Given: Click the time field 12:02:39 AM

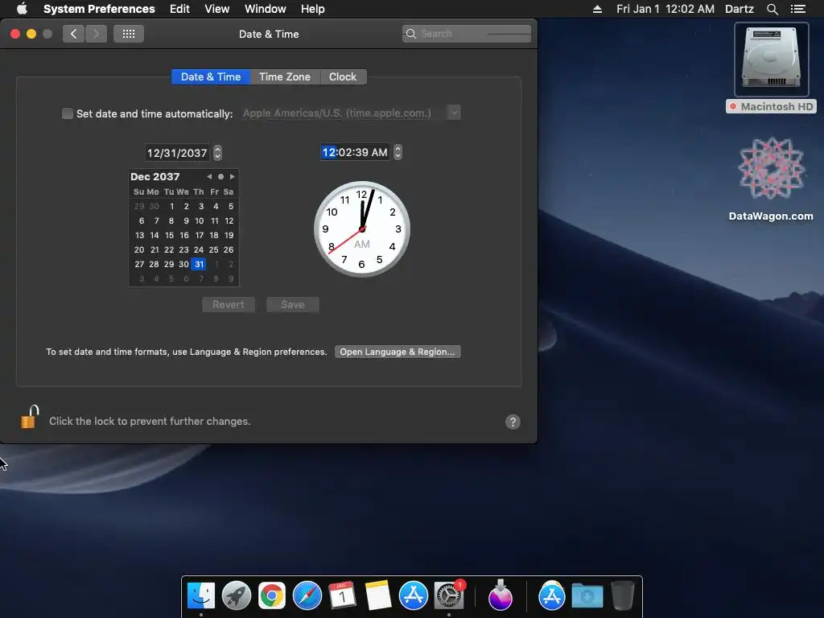Looking at the screenshot, I should (355, 152).
